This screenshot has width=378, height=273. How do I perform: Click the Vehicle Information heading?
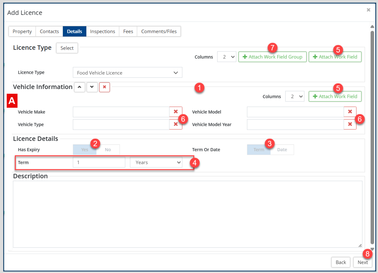coord(43,87)
